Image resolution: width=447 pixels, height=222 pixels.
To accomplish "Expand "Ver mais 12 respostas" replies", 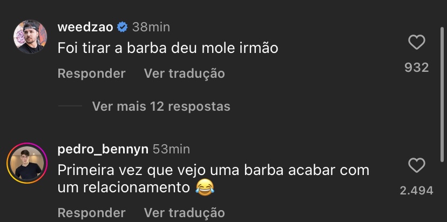I will pyautogui.click(x=161, y=106).
